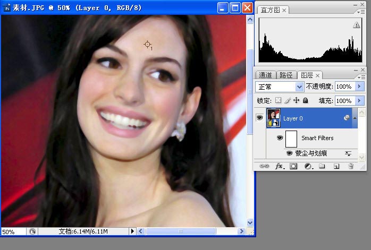
Task: Enable lock position icon
Action: tap(296, 100)
